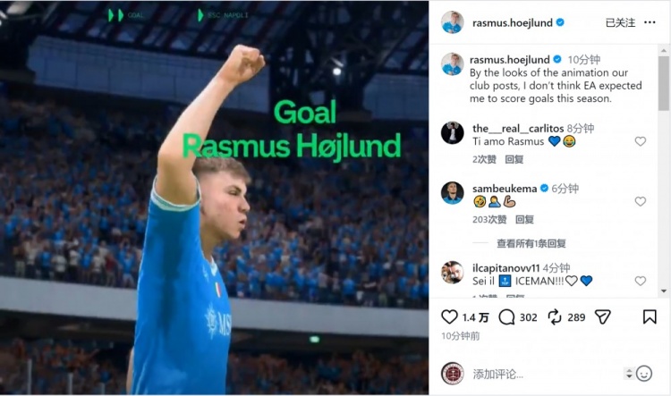Open emoji picker in comment box

[643, 374]
